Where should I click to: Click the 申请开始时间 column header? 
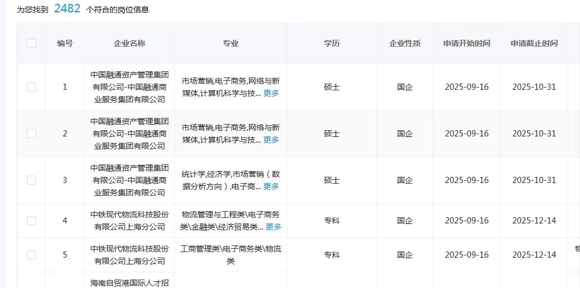[466, 43]
